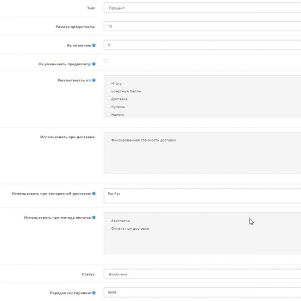Open the "Статус" dropdown showing Включено
Screen dimensions: 301x301
click(202, 274)
